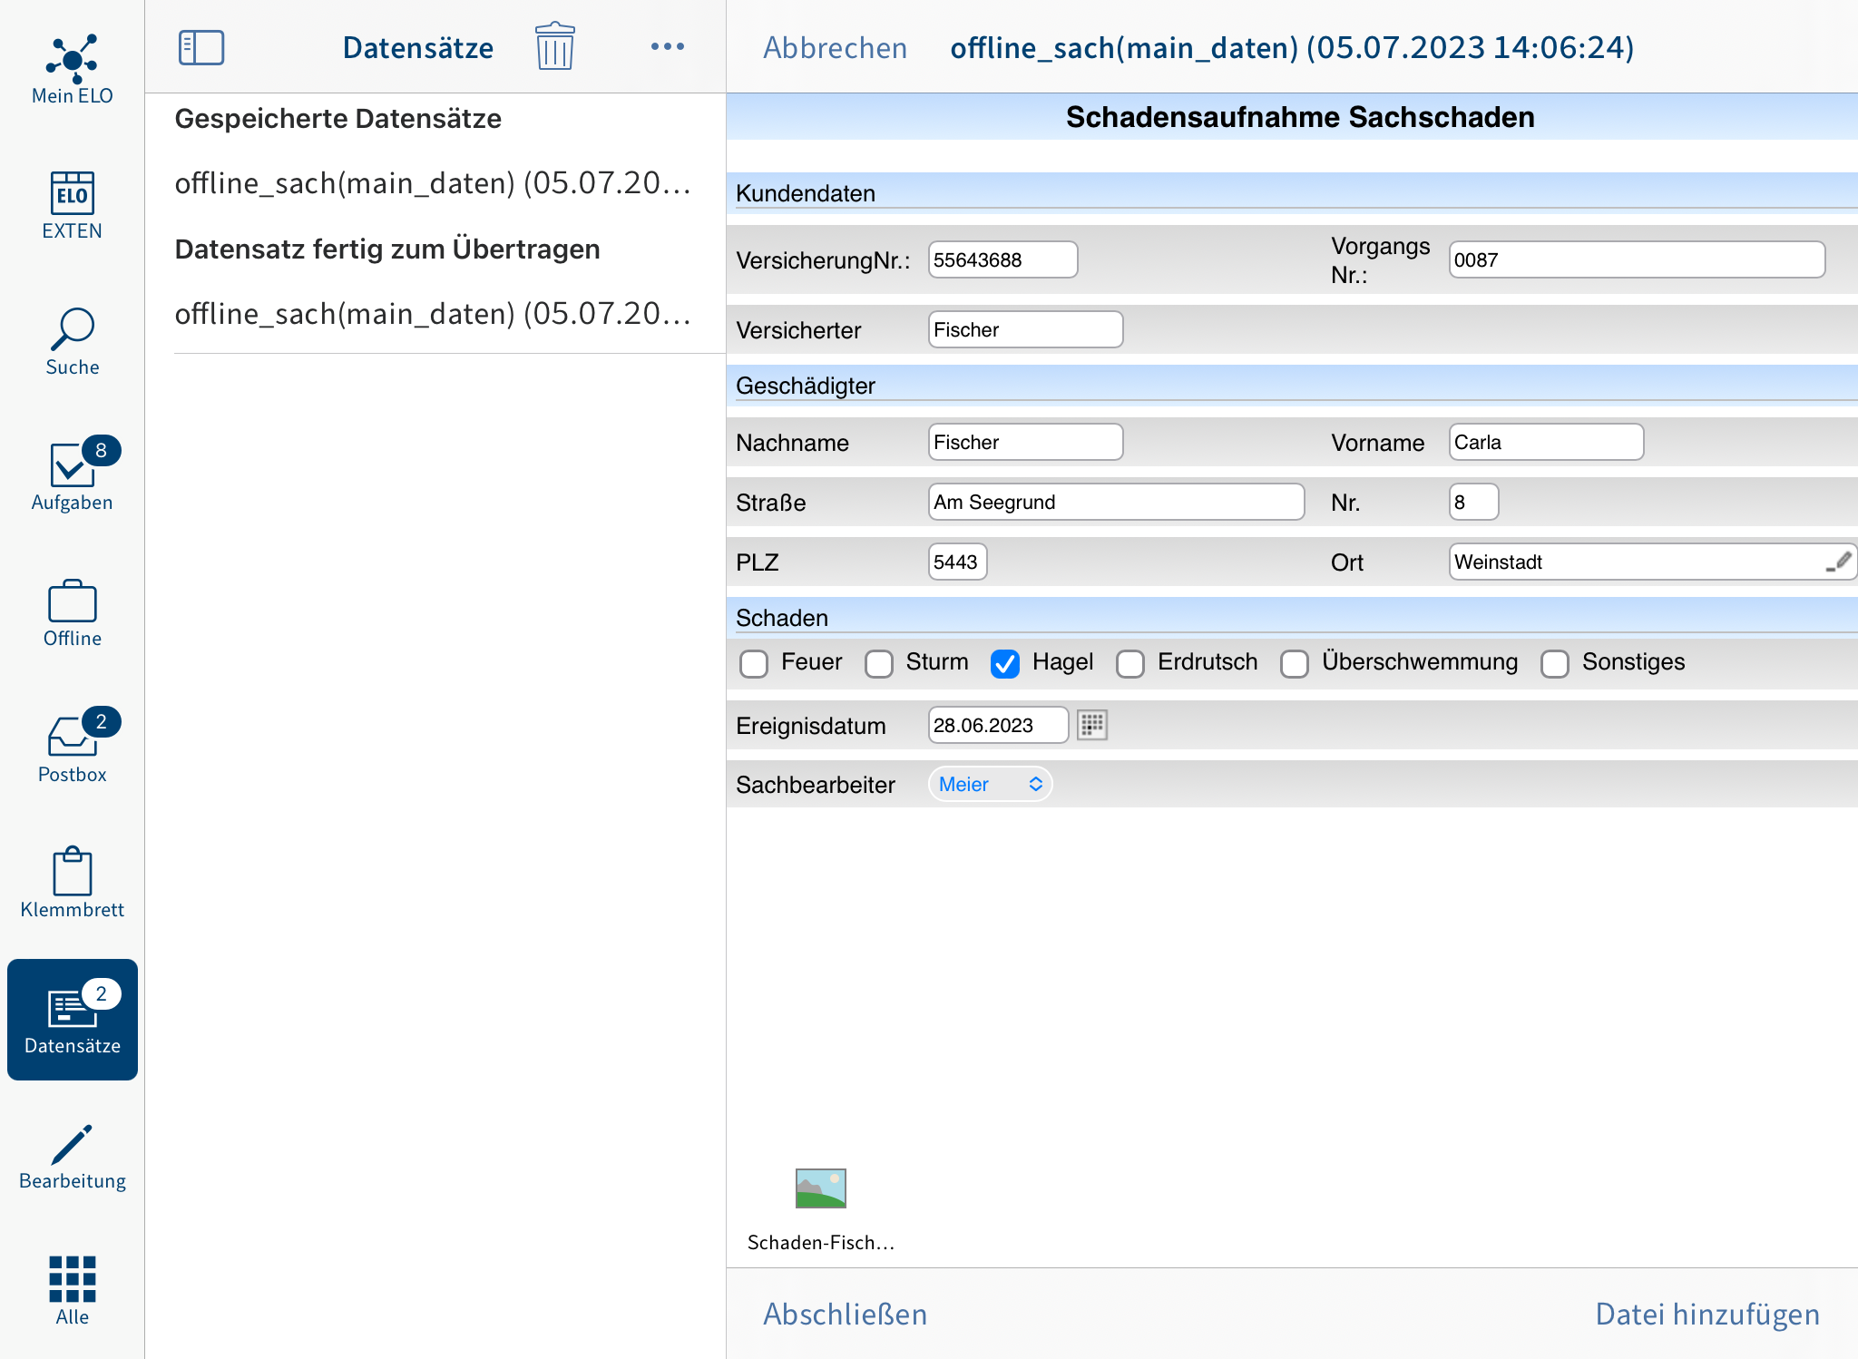Click the Gespeicherte Datensätze heading
1858x1359 pixels.
(x=337, y=119)
